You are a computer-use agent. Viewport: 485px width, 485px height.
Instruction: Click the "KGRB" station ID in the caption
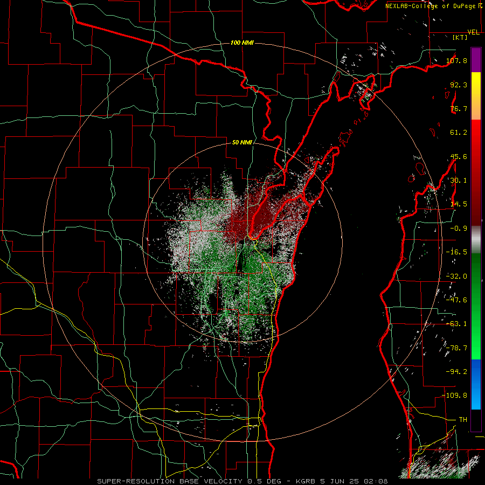click(306, 481)
